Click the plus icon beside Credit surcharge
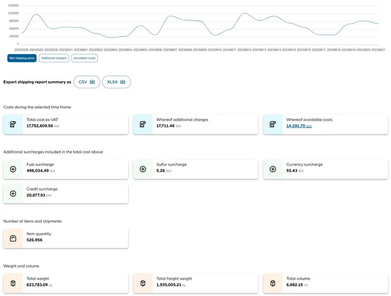The width and height of the screenshot is (391, 296). click(13, 193)
